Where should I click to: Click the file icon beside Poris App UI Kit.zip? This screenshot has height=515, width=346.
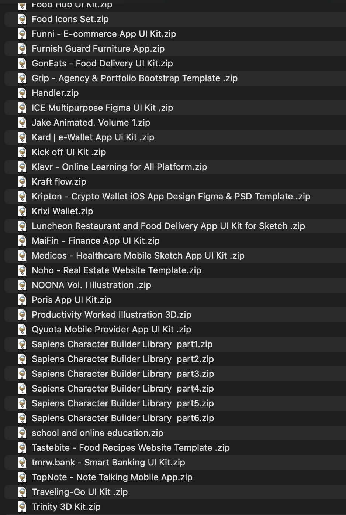(23, 300)
